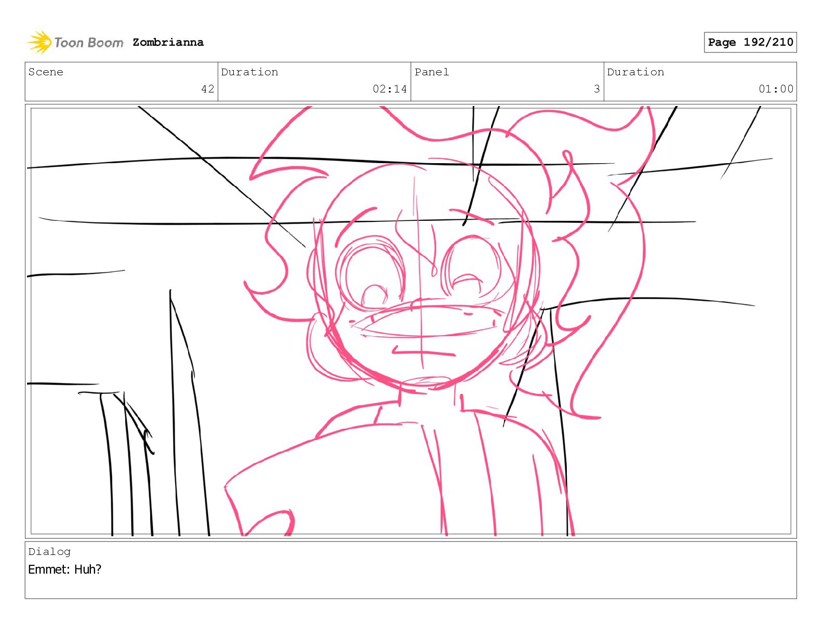Select the Dialog label

pyautogui.click(x=49, y=551)
